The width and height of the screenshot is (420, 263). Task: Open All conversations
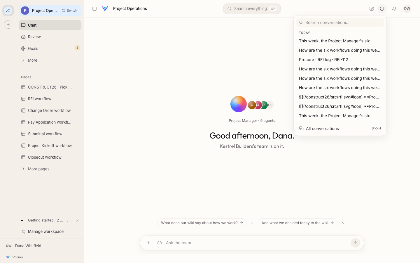coord(340,129)
